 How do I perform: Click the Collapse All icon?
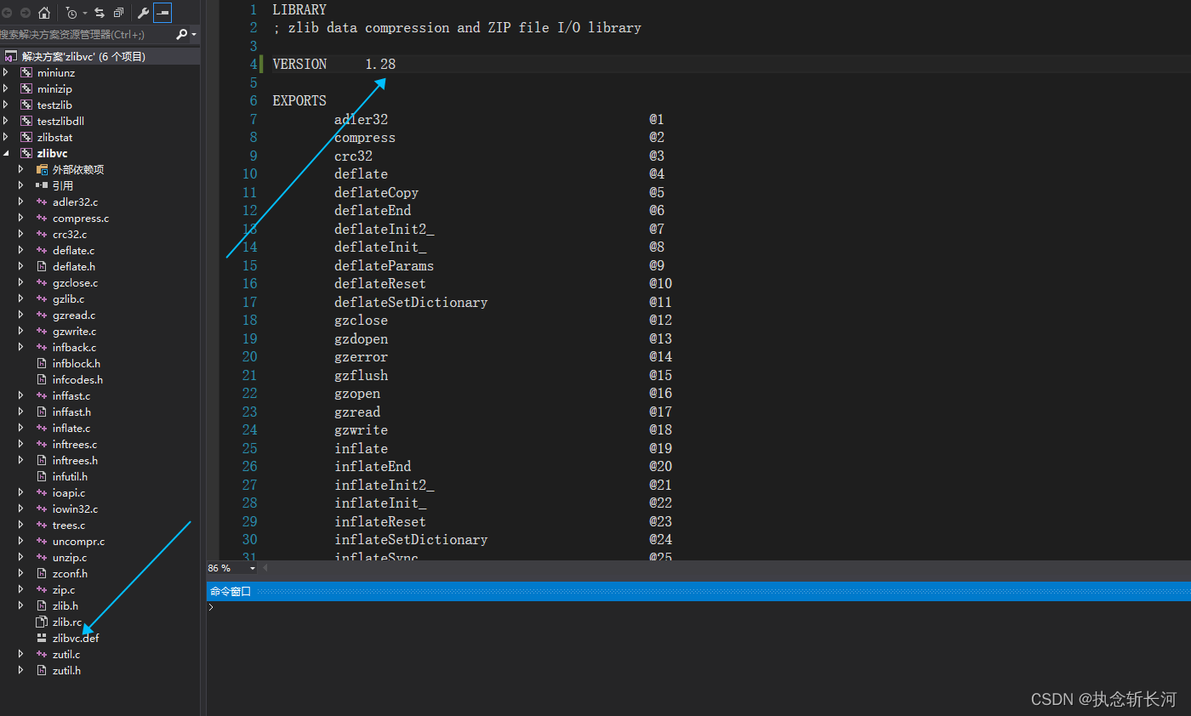click(119, 13)
